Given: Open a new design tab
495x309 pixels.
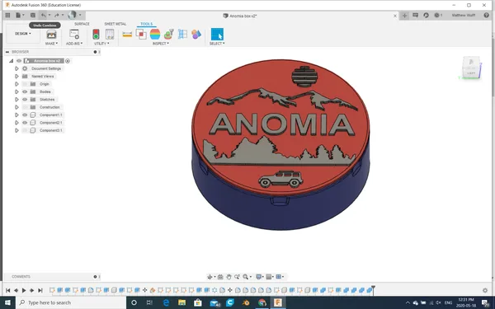Looking at the screenshot, I should click(x=404, y=16).
